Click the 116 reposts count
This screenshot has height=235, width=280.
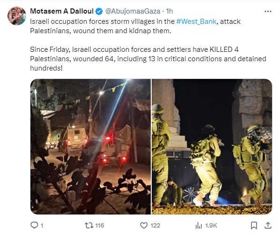tap(100, 226)
